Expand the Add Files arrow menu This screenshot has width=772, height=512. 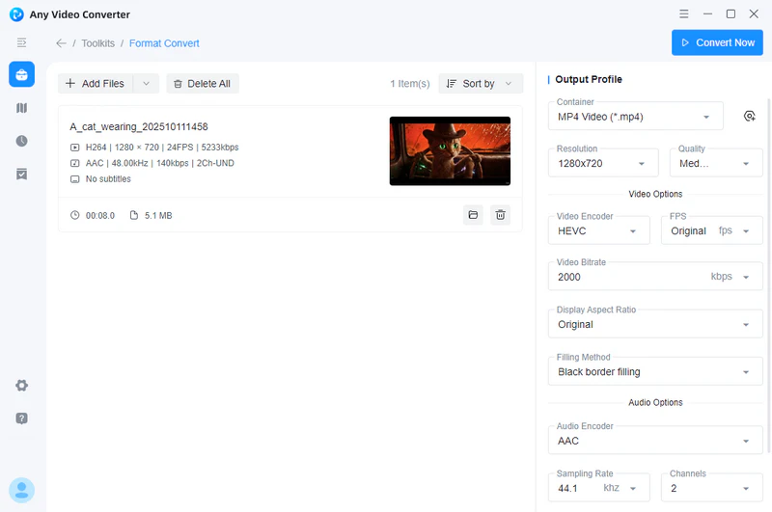146,84
